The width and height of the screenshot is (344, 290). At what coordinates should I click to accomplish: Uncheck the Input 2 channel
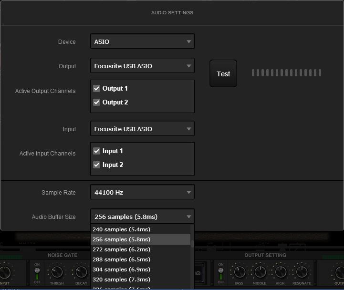coord(96,165)
